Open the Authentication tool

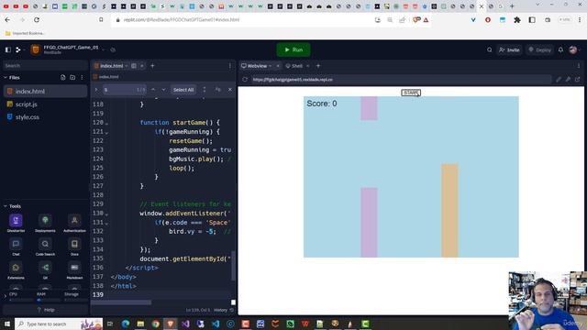[x=74, y=224]
